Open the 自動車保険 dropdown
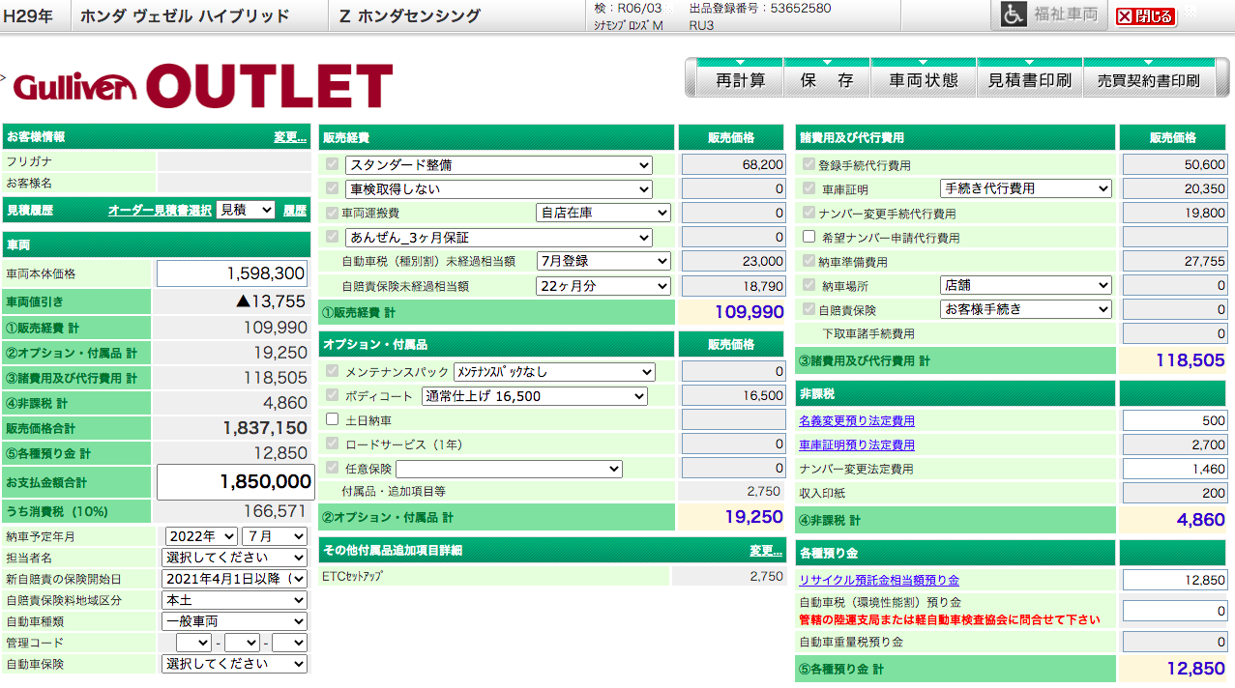This screenshot has width=1235, height=688. [234, 664]
